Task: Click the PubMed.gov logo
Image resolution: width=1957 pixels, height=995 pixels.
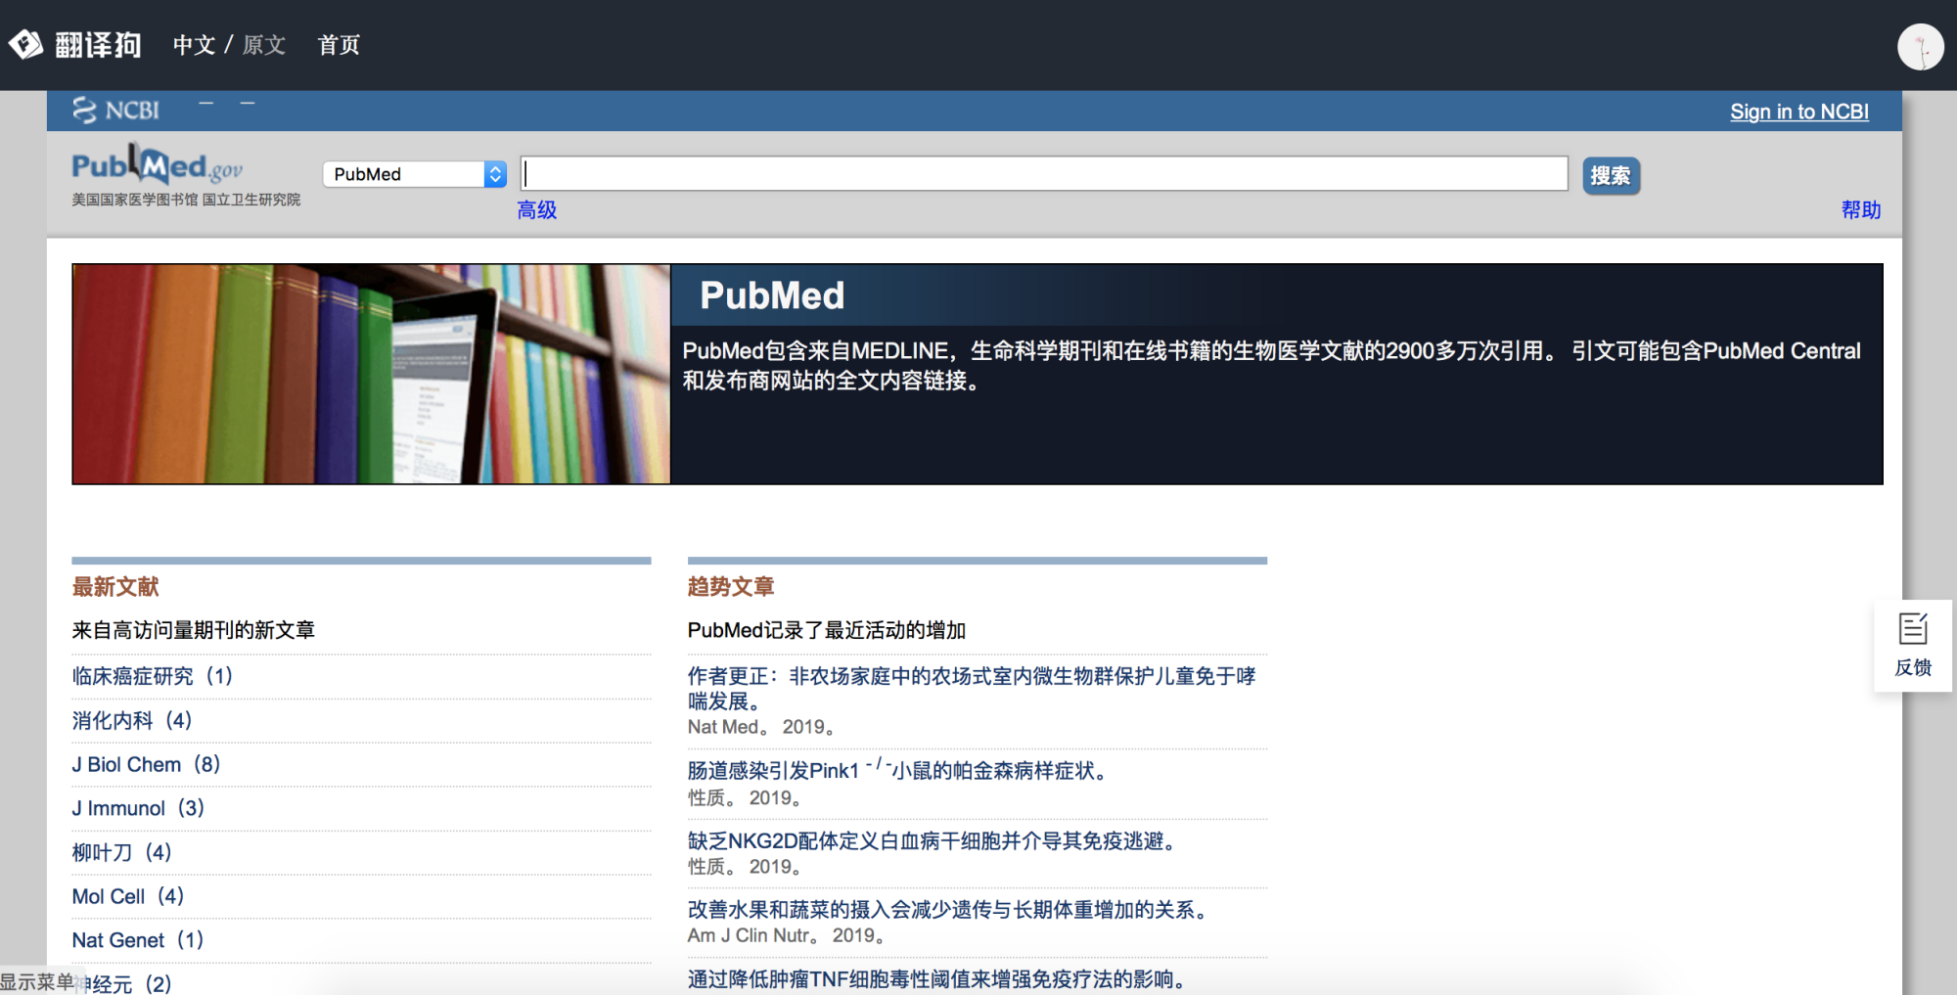Action: pyautogui.click(x=157, y=166)
